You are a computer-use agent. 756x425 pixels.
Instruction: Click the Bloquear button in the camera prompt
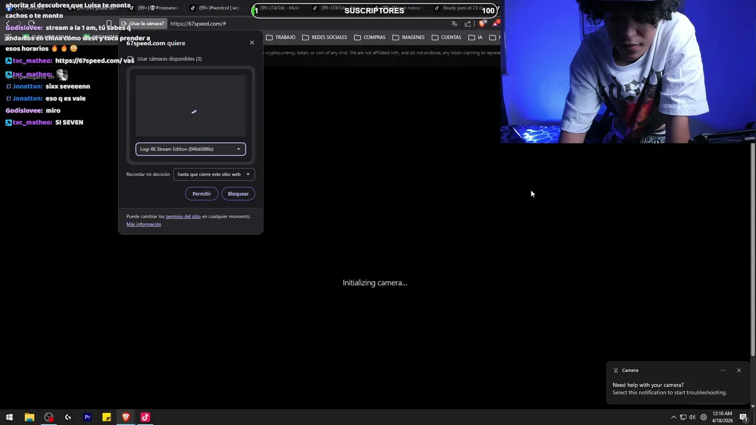coord(238,194)
